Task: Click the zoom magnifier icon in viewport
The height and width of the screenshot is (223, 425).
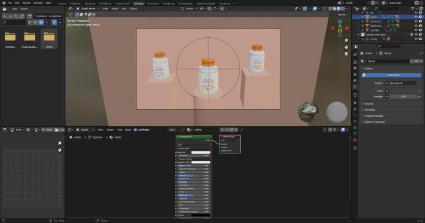Action: click(346, 40)
